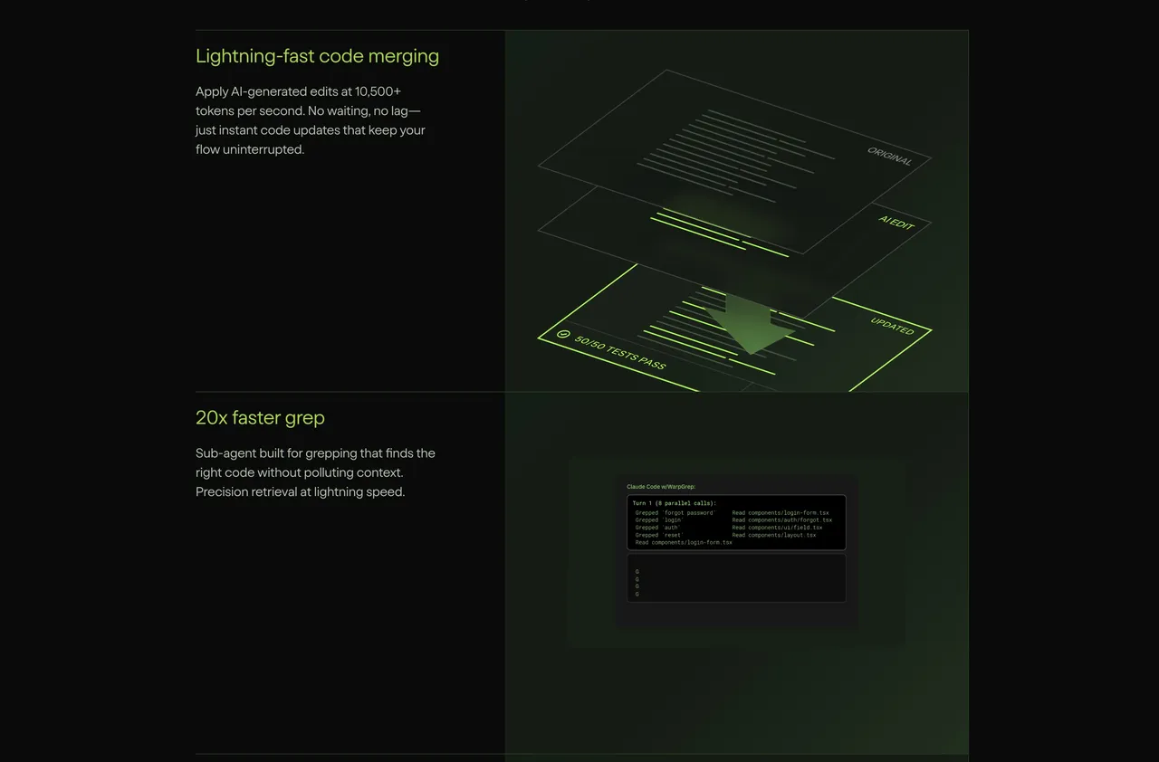Click the paragraph starting "Apply AI-generated edits"
Image resolution: width=1159 pixels, height=762 pixels.
pyautogui.click(x=311, y=120)
